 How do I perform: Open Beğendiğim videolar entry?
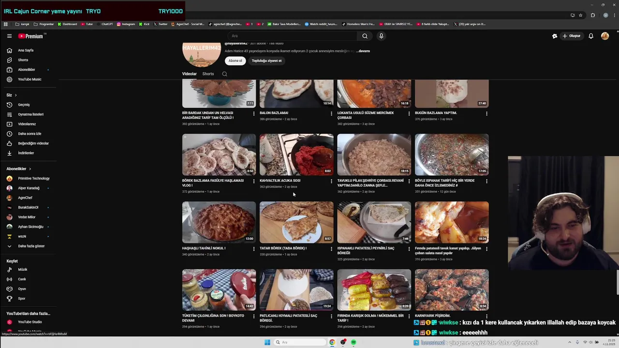[33, 143]
